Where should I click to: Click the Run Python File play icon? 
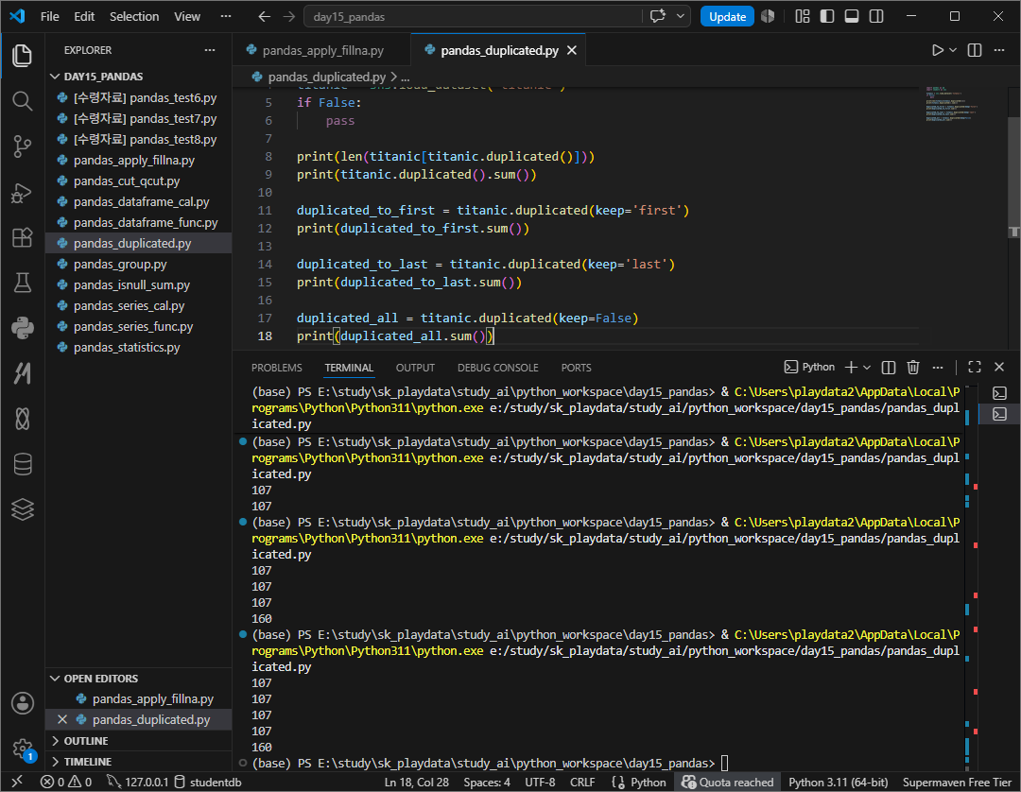click(x=937, y=50)
